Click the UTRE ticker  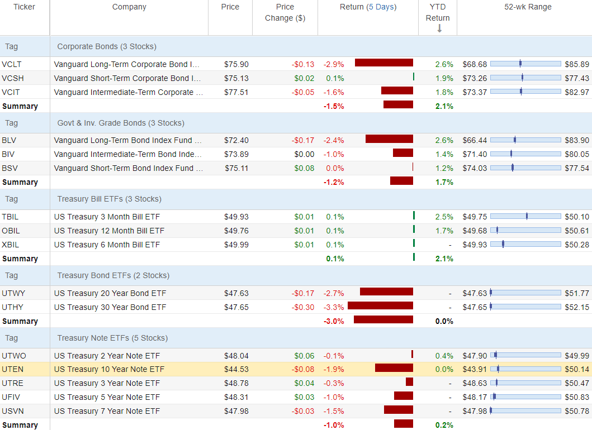[12, 383]
